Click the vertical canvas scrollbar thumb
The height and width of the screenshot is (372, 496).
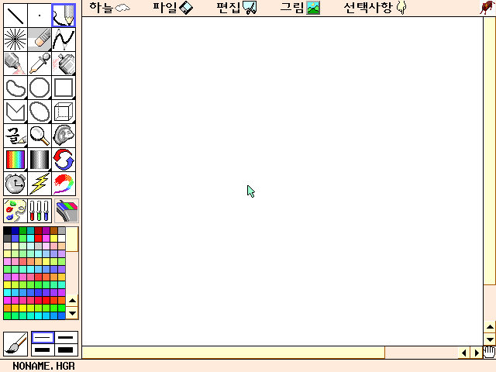click(489, 151)
